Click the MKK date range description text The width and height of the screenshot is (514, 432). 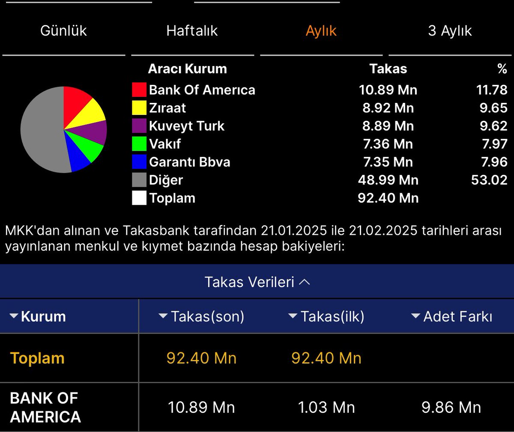(x=253, y=239)
